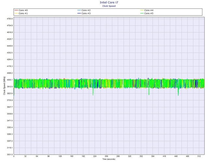
Task: Click the Core #2 legend entry
Action: click(x=84, y=10)
